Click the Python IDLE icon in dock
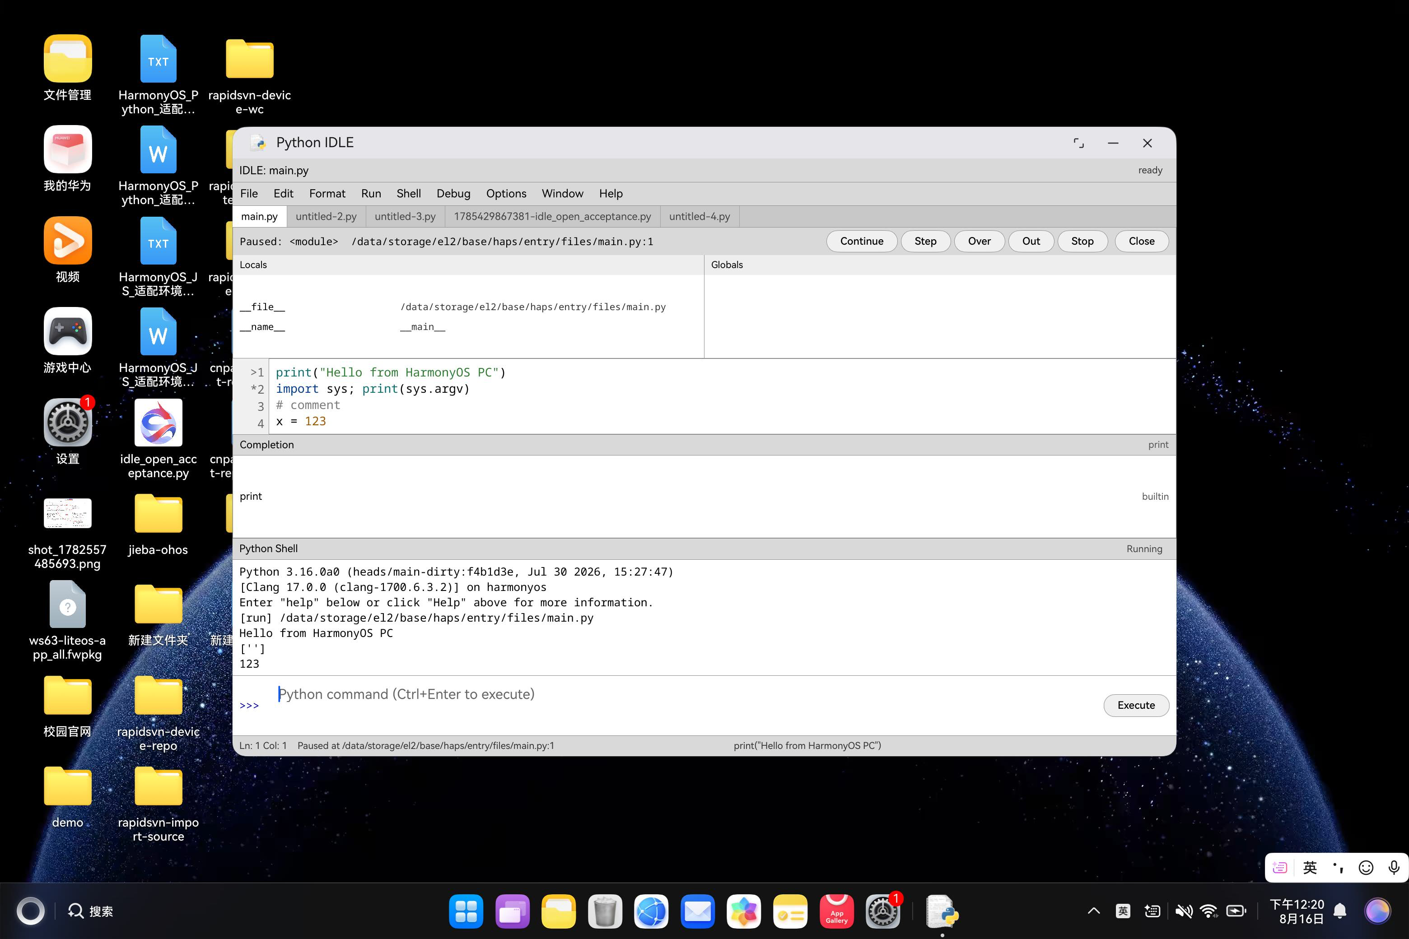The width and height of the screenshot is (1409, 939). 942,911
